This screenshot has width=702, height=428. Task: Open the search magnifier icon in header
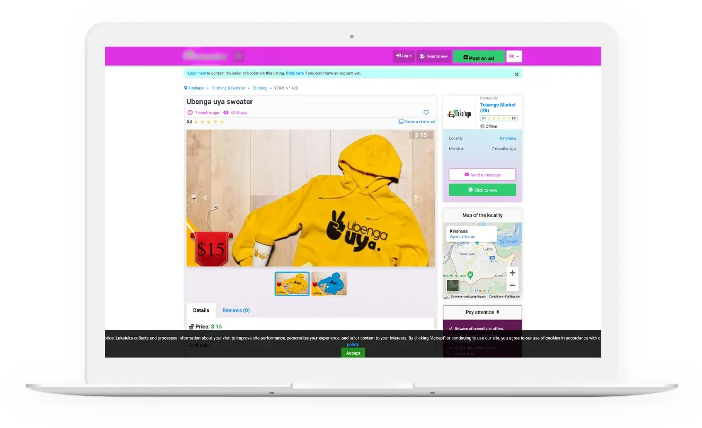pos(239,56)
